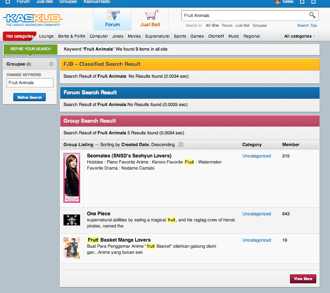Open KaskusRadio in the top bar

97,2
